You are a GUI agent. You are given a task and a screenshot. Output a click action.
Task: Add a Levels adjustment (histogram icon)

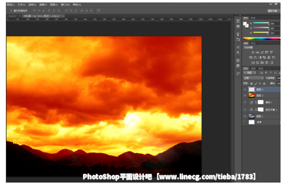[x=257, y=53]
